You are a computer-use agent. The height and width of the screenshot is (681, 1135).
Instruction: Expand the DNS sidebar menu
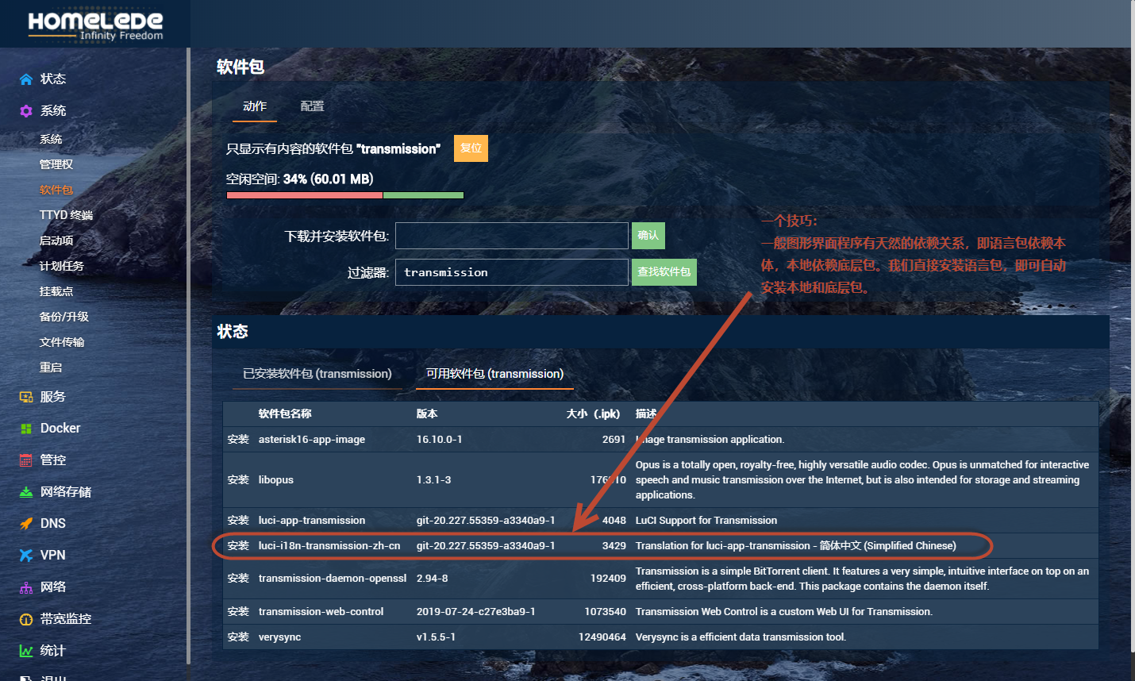(53, 523)
